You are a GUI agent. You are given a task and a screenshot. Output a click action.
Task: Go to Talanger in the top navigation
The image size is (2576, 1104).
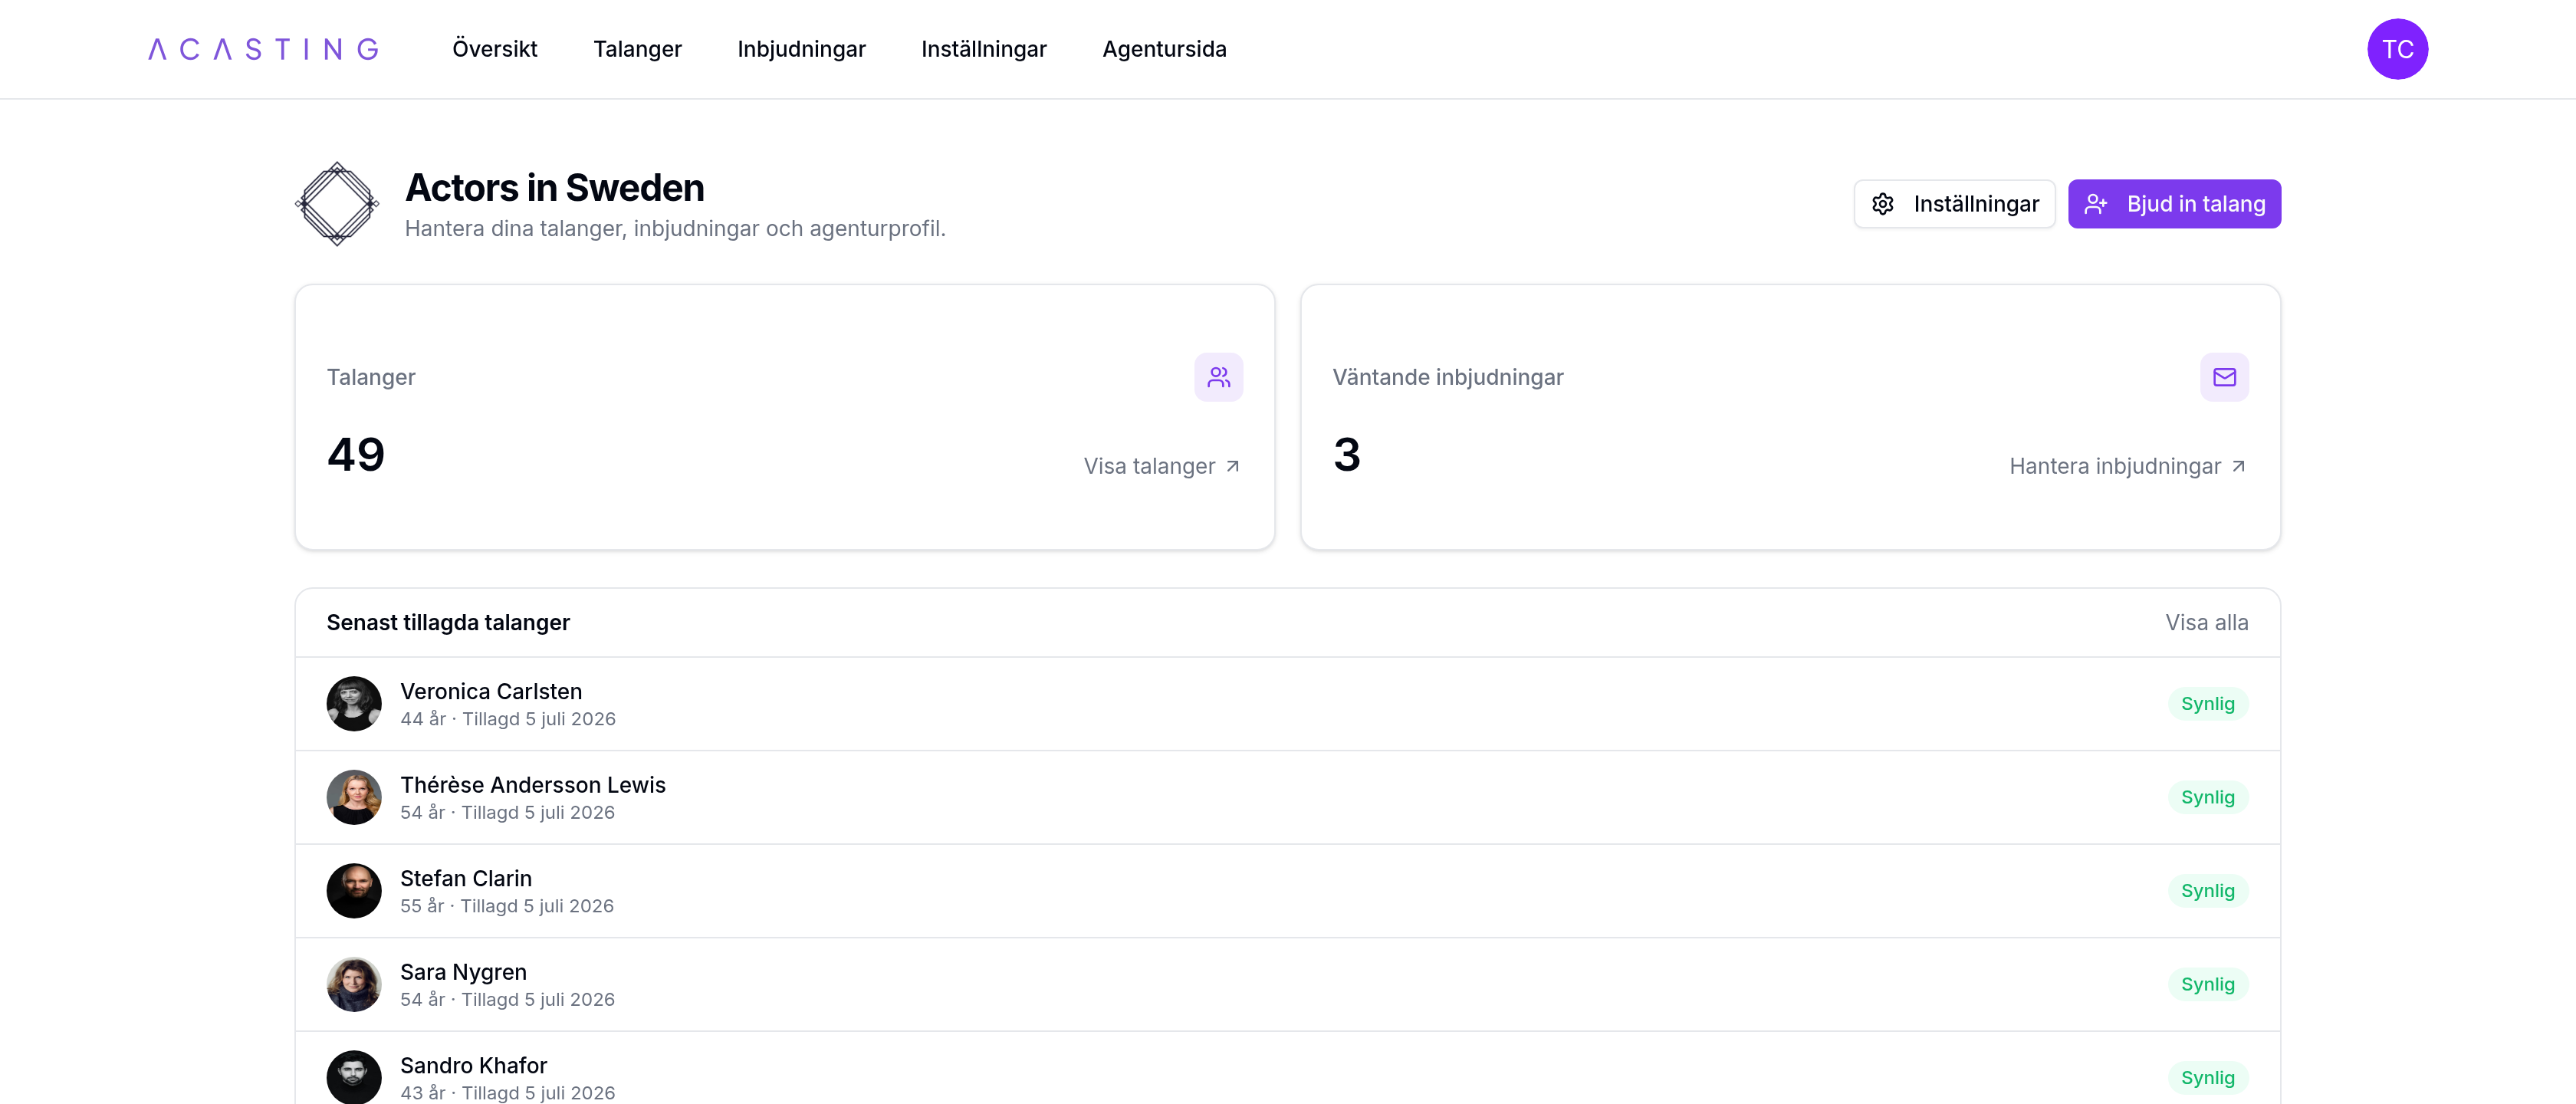637,49
